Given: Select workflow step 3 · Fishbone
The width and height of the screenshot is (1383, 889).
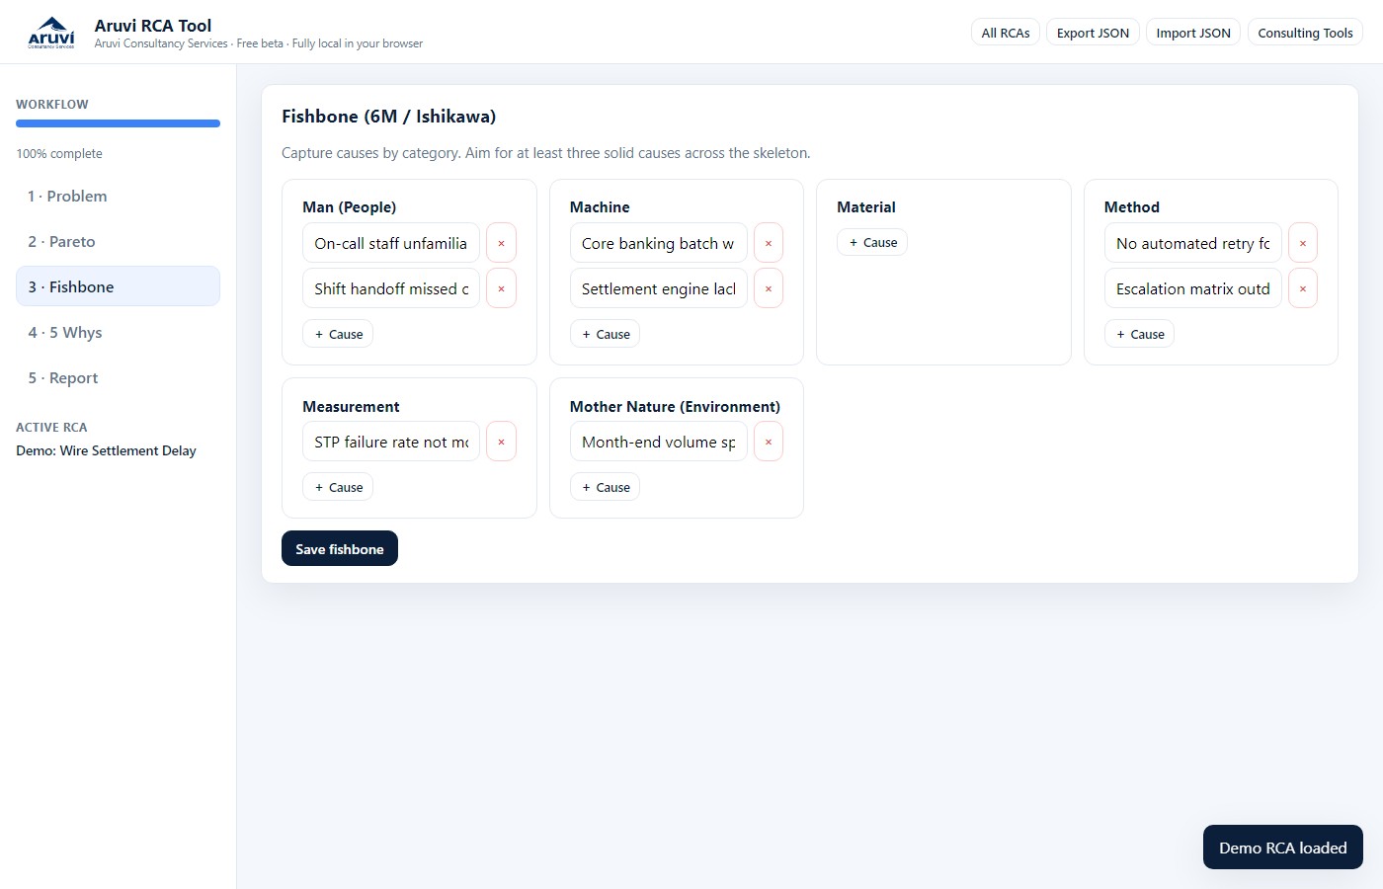Looking at the screenshot, I should coord(118,286).
